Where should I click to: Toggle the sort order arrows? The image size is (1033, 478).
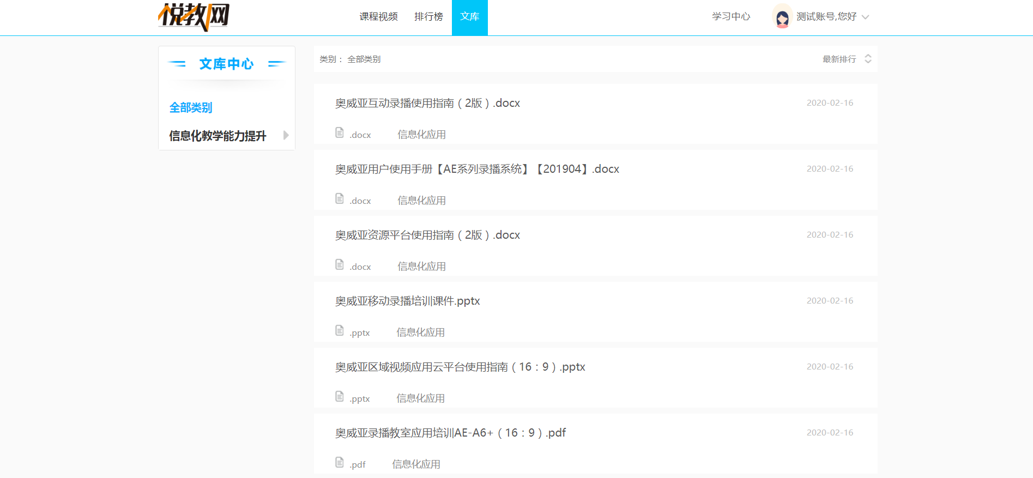868,59
